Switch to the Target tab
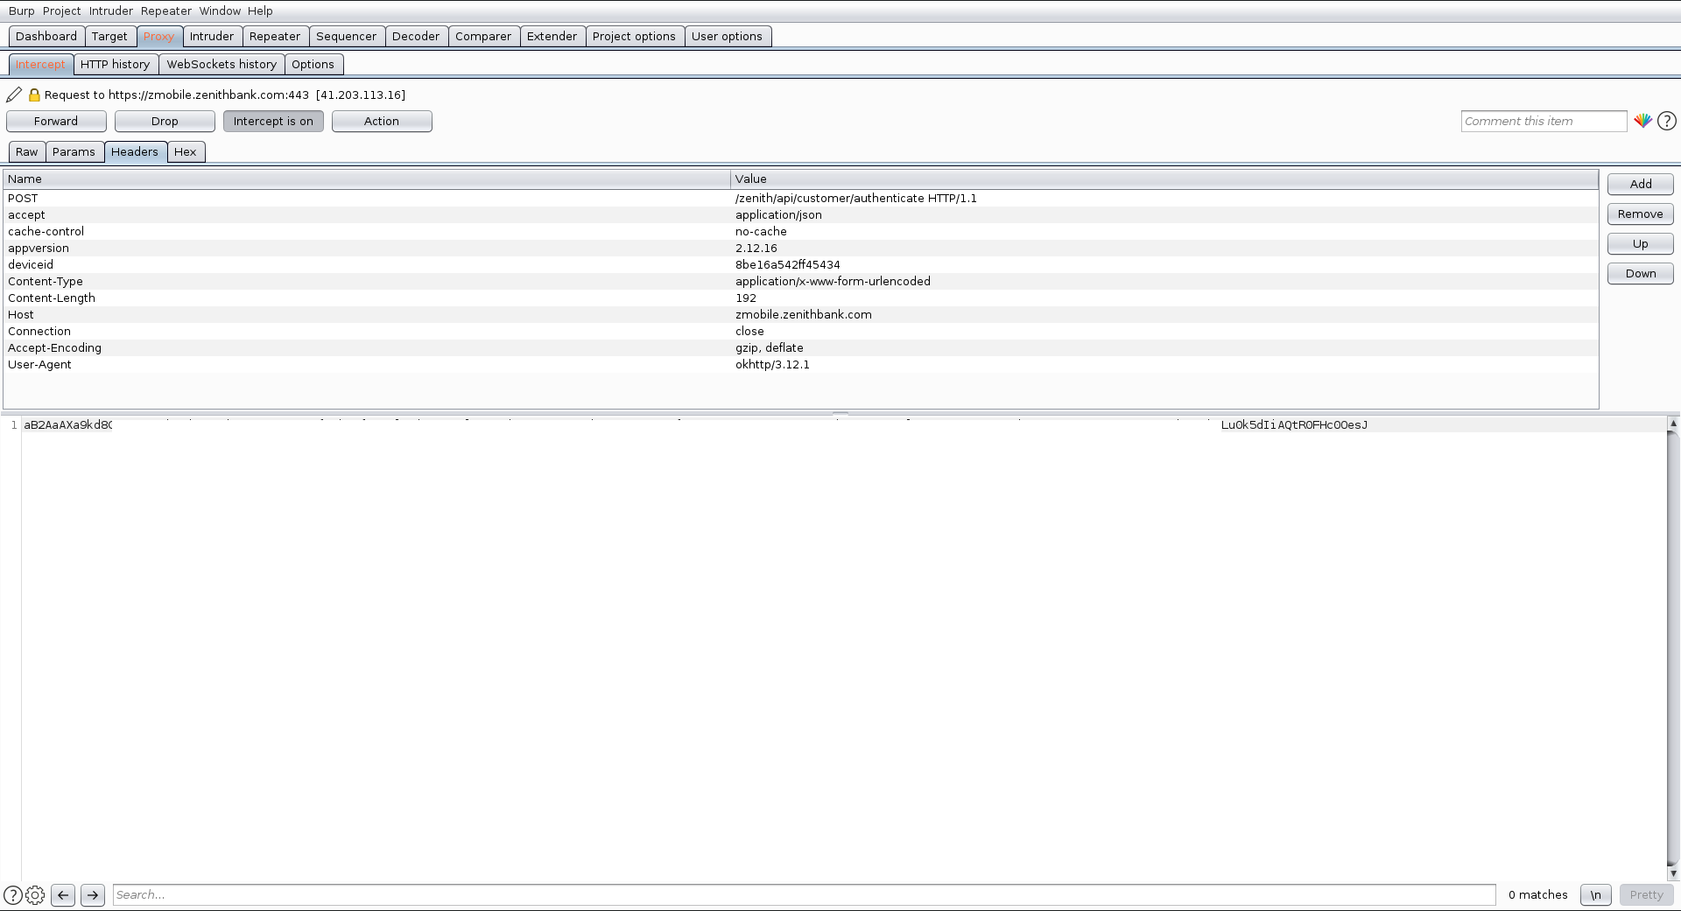The height and width of the screenshot is (911, 1681). tap(109, 36)
